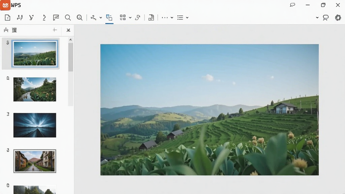This screenshot has width=345, height=194.
Task: Minimize the WPS window
Action: tap(308, 5)
